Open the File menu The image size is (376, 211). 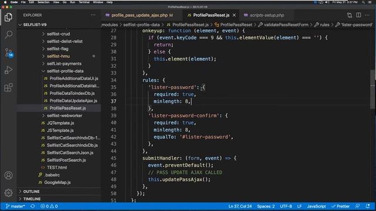[x=23, y=2]
